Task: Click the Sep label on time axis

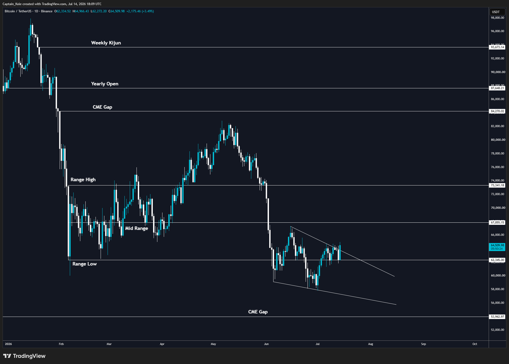Action: point(423,343)
